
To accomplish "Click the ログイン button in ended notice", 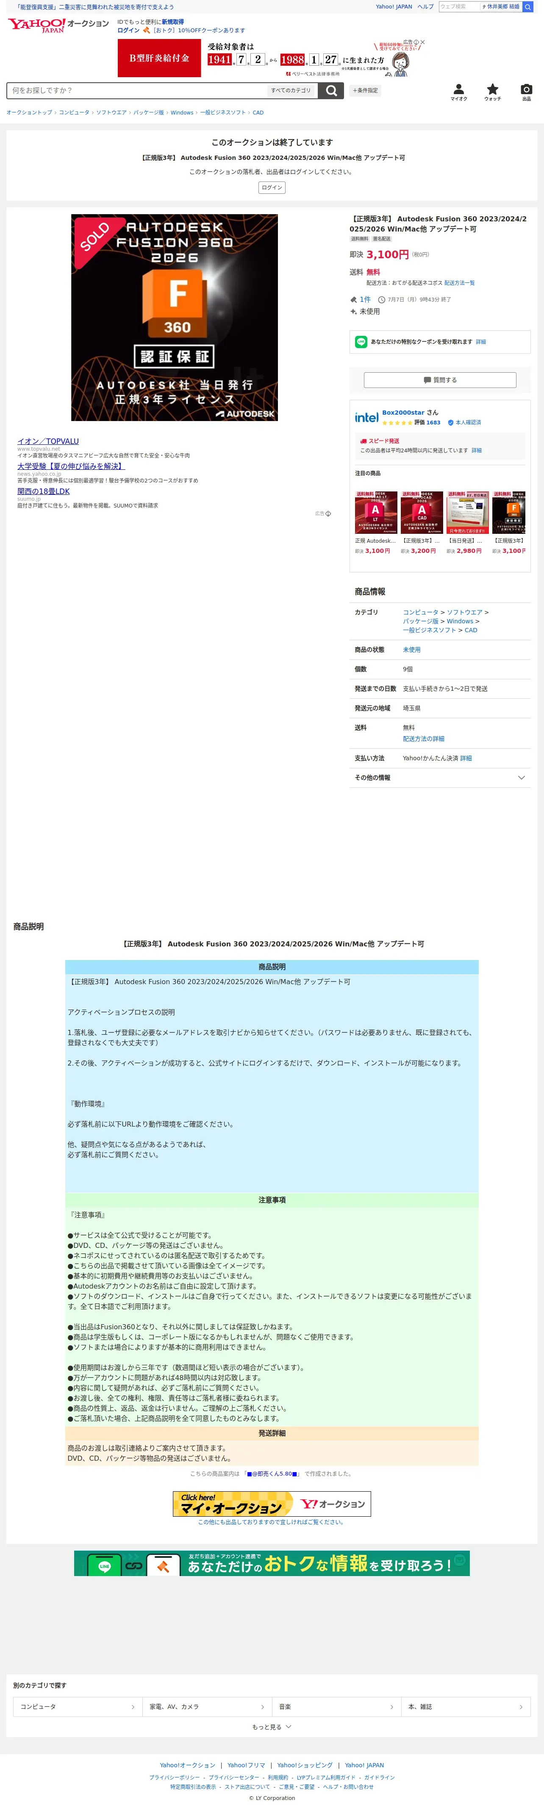I will coord(272,187).
